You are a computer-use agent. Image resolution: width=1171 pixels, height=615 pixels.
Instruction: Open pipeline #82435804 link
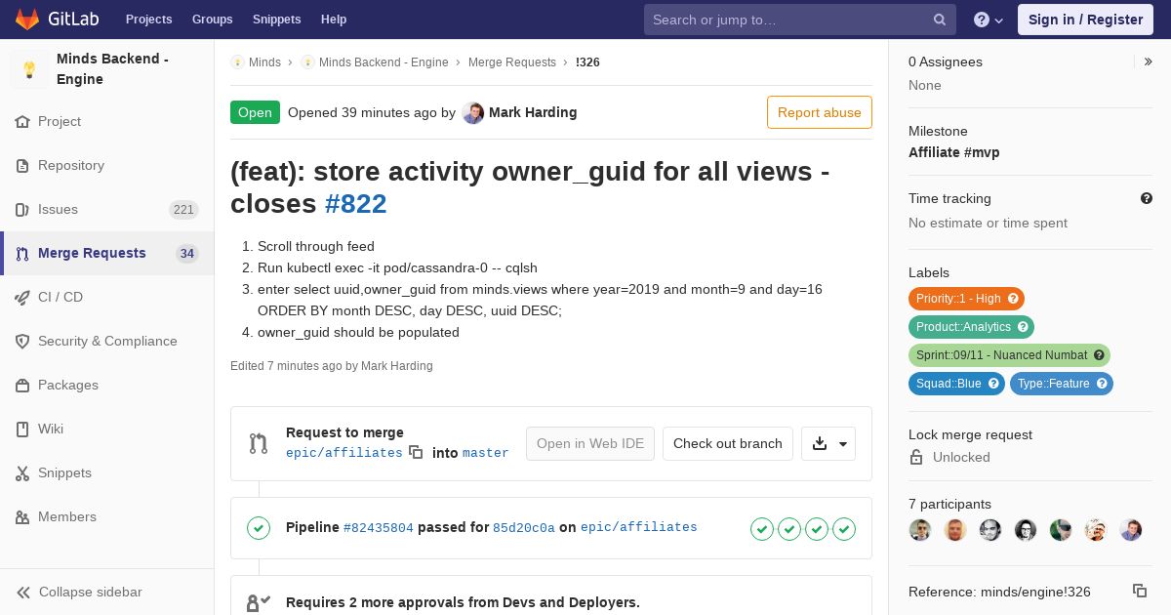click(379, 528)
